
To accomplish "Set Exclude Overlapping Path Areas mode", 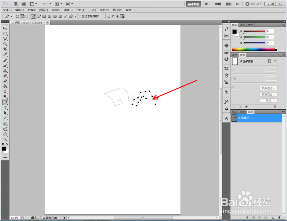I will (x=123, y=16).
